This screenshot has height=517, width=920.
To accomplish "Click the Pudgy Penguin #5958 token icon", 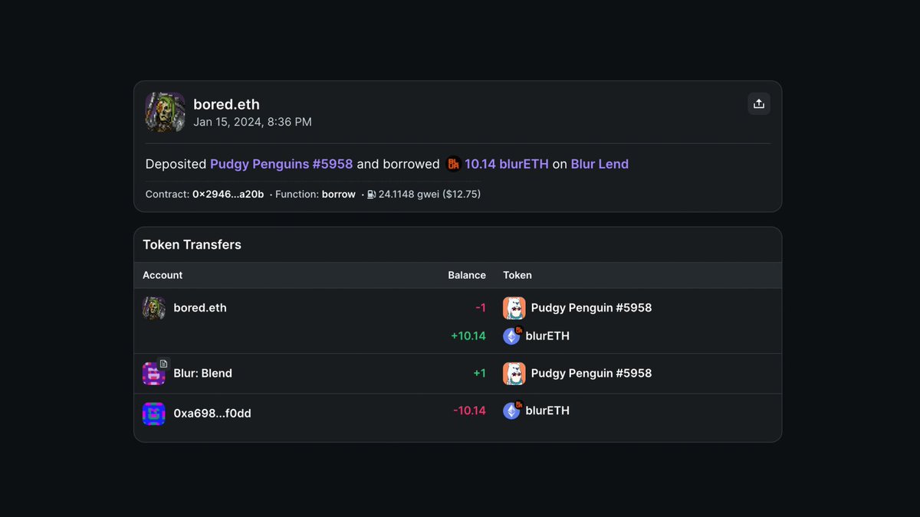I will pyautogui.click(x=514, y=307).
